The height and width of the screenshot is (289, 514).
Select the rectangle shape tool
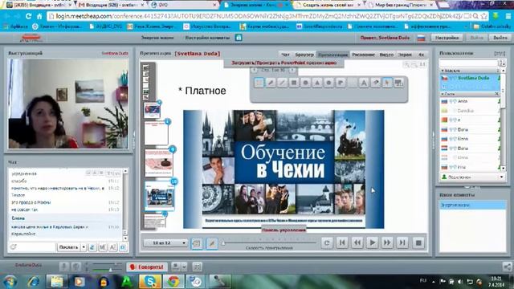(x=294, y=83)
